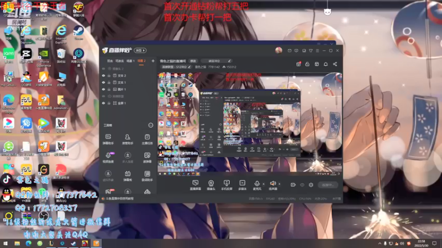Open the user avatar in the title bar
This screenshot has height=248, width=442.
(x=278, y=50)
